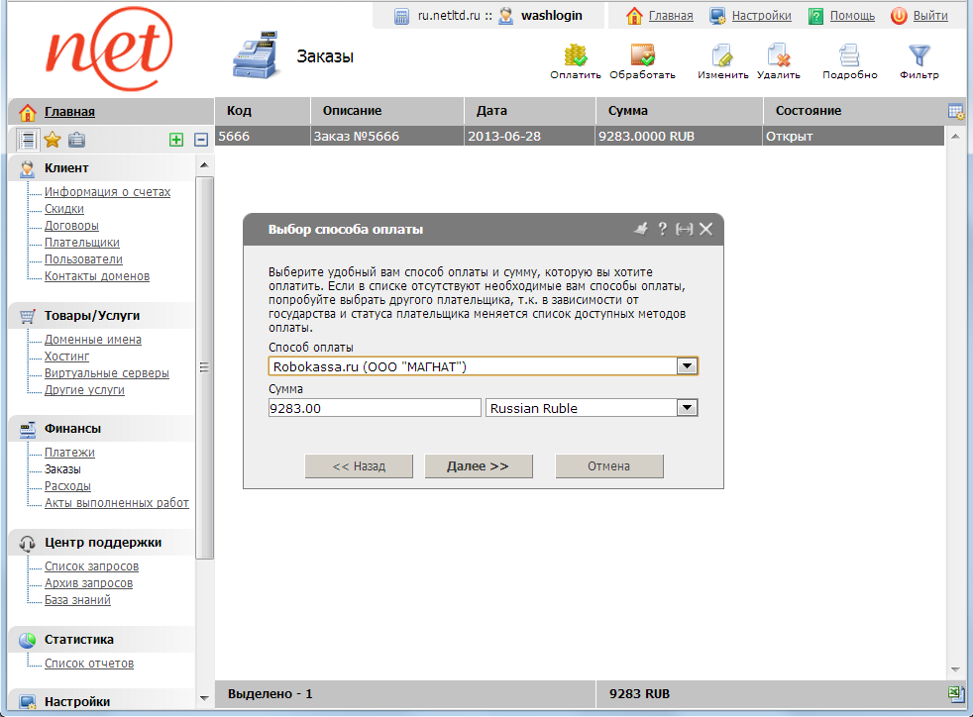This screenshot has width=973, height=717.
Task: Click the dialog help question mark icon
Action: tap(663, 229)
